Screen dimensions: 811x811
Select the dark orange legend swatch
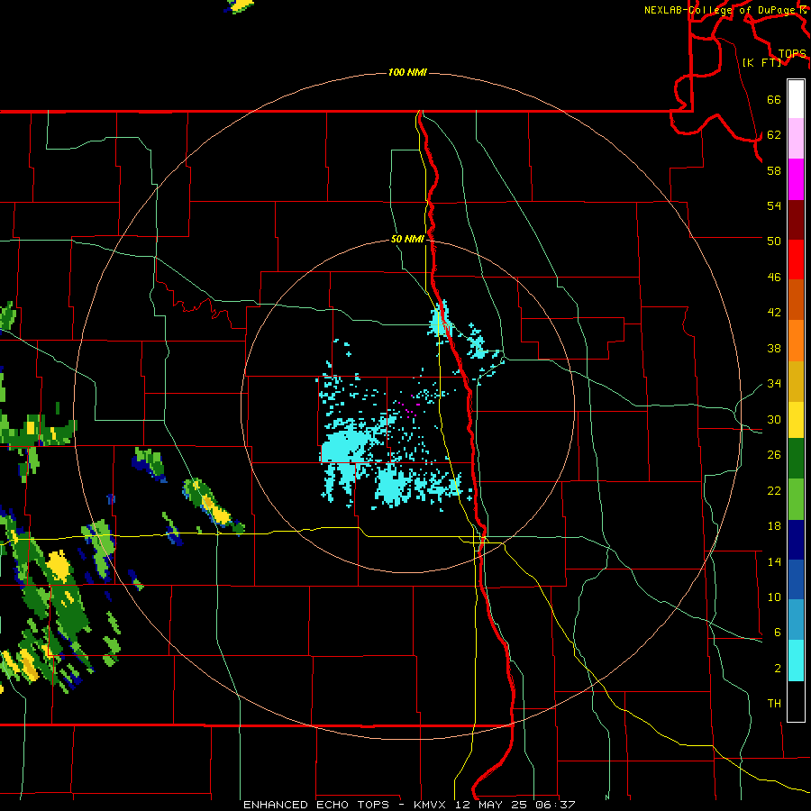point(796,299)
